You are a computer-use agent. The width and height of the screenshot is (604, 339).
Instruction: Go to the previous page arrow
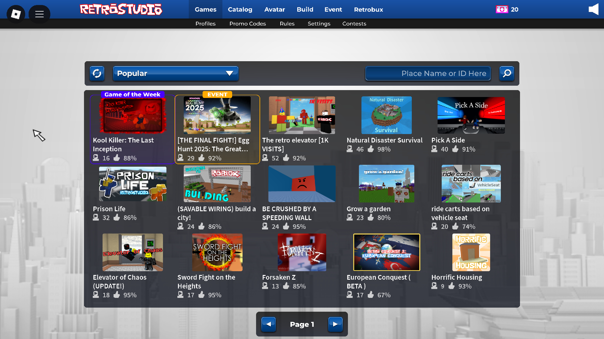coord(269,324)
